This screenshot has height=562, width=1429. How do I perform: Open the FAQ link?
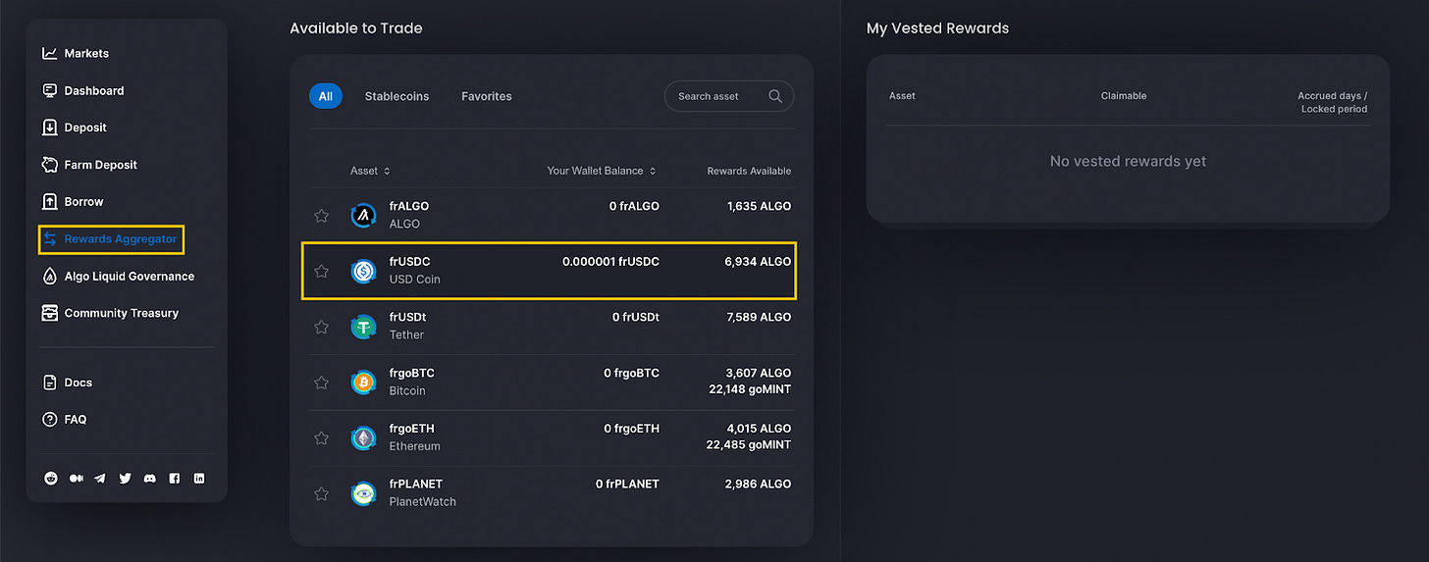click(x=76, y=419)
